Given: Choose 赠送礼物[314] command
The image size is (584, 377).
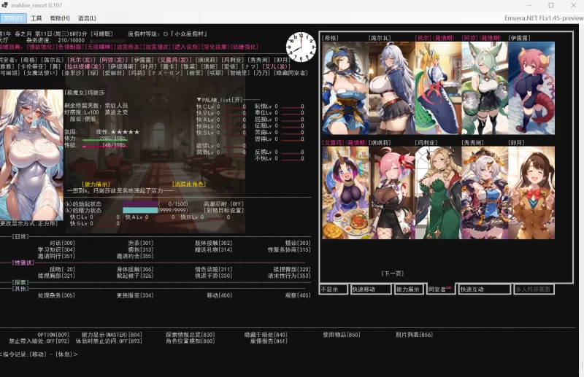Looking at the screenshot, I should coord(213,249).
